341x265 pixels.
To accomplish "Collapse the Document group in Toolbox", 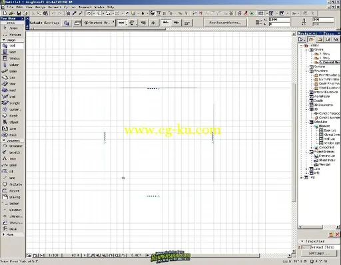I will (3, 140).
